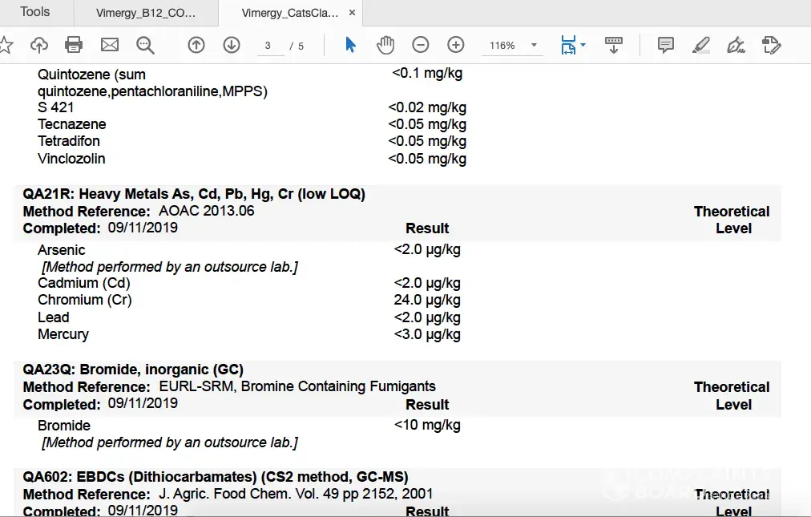Click the bookmark star icon
This screenshot has height=517, width=811.
tap(6, 45)
